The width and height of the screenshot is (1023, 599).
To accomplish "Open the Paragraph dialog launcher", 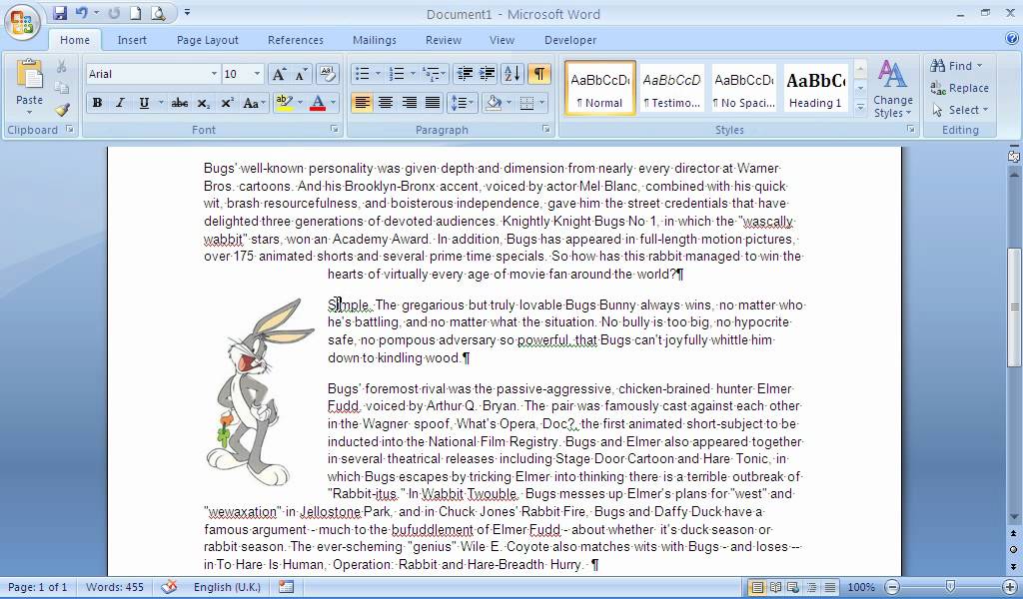I will [x=546, y=129].
